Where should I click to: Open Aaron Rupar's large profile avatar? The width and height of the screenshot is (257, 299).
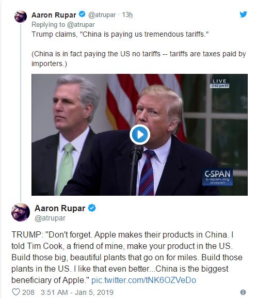point(21,212)
